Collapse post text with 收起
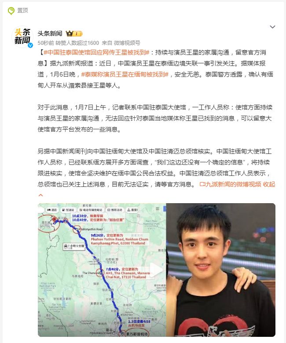This screenshot has height=343, width=286. [269, 184]
